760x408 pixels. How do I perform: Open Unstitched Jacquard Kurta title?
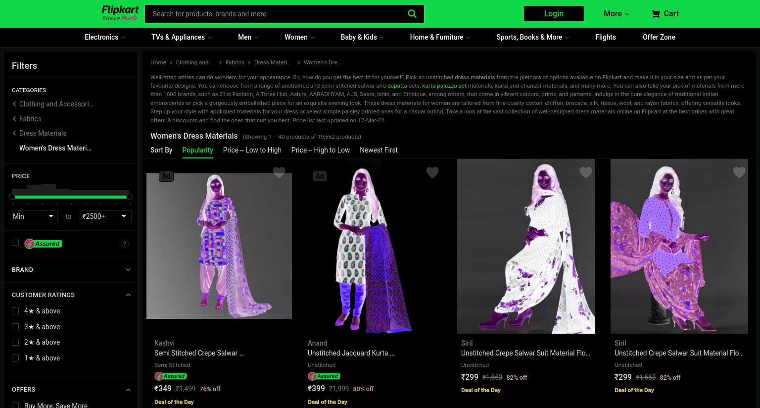351,353
